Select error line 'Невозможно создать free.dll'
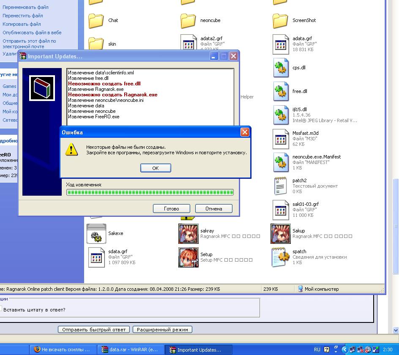The height and width of the screenshot is (355, 399). pos(104,84)
